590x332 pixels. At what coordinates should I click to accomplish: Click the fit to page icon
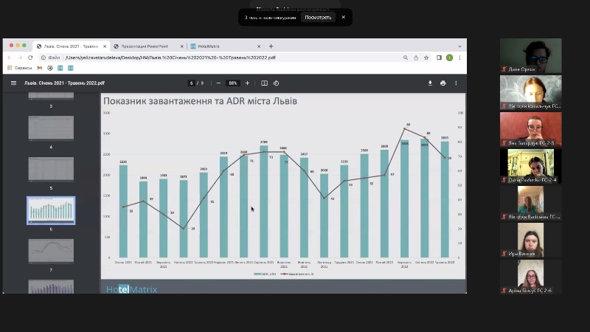click(265, 83)
